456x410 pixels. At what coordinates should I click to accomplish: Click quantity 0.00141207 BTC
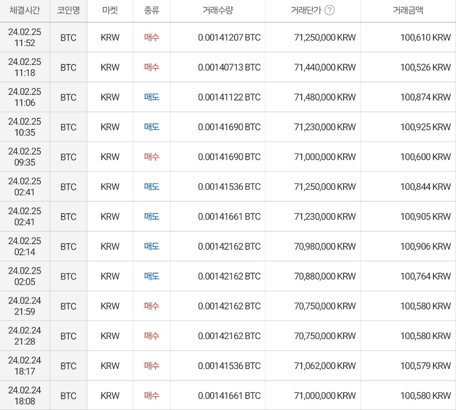(229, 37)
